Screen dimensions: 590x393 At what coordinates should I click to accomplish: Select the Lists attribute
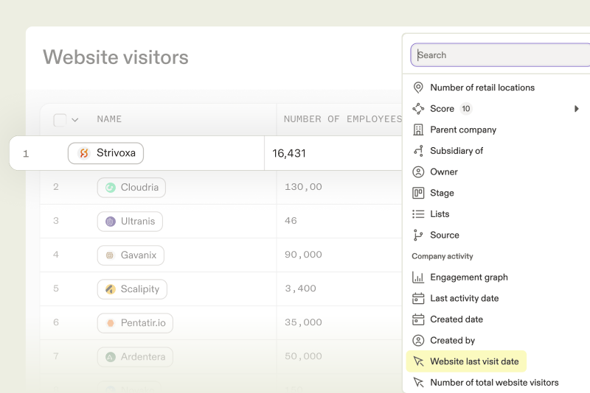440,214
